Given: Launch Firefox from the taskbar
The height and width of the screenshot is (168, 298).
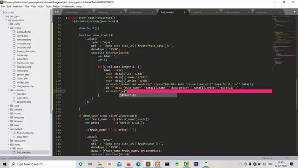Looking at the screenshot, I should (x=129, y=164).
